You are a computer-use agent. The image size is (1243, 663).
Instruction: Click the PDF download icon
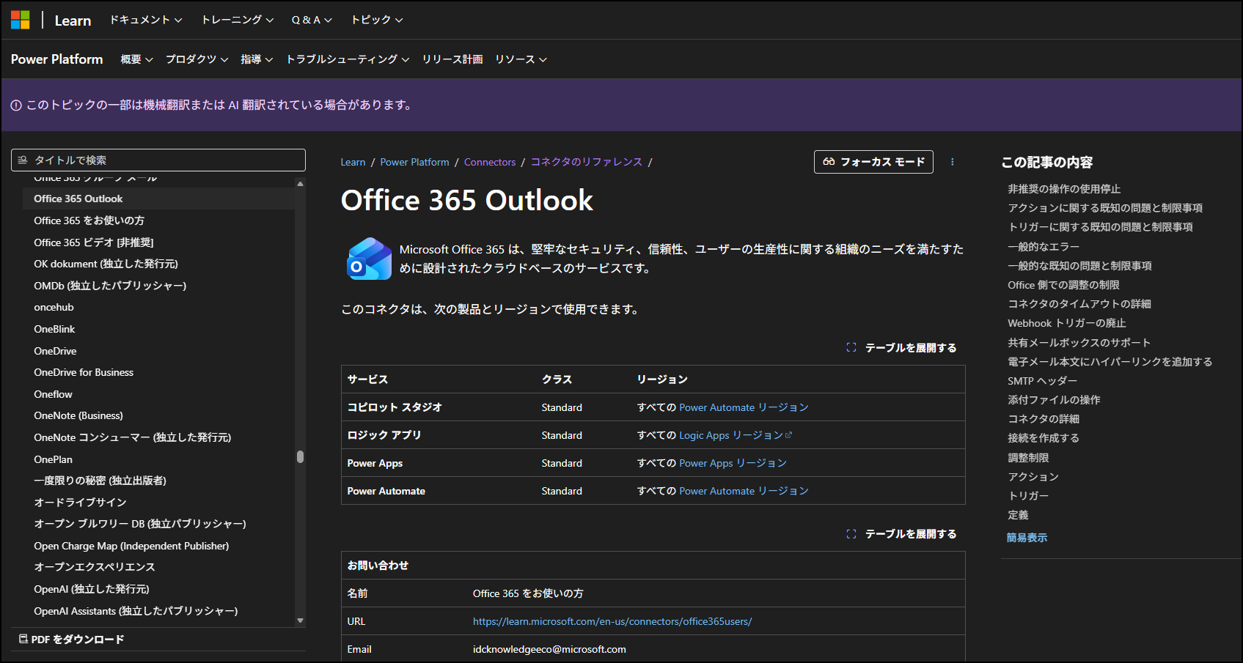23,639
